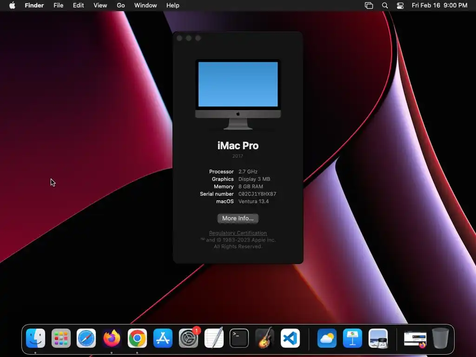The width and height of the screenshot is (476, 357).
Task: Open the Regulatory Certification link
Action: pyautogui.click(x=238, y=233)
